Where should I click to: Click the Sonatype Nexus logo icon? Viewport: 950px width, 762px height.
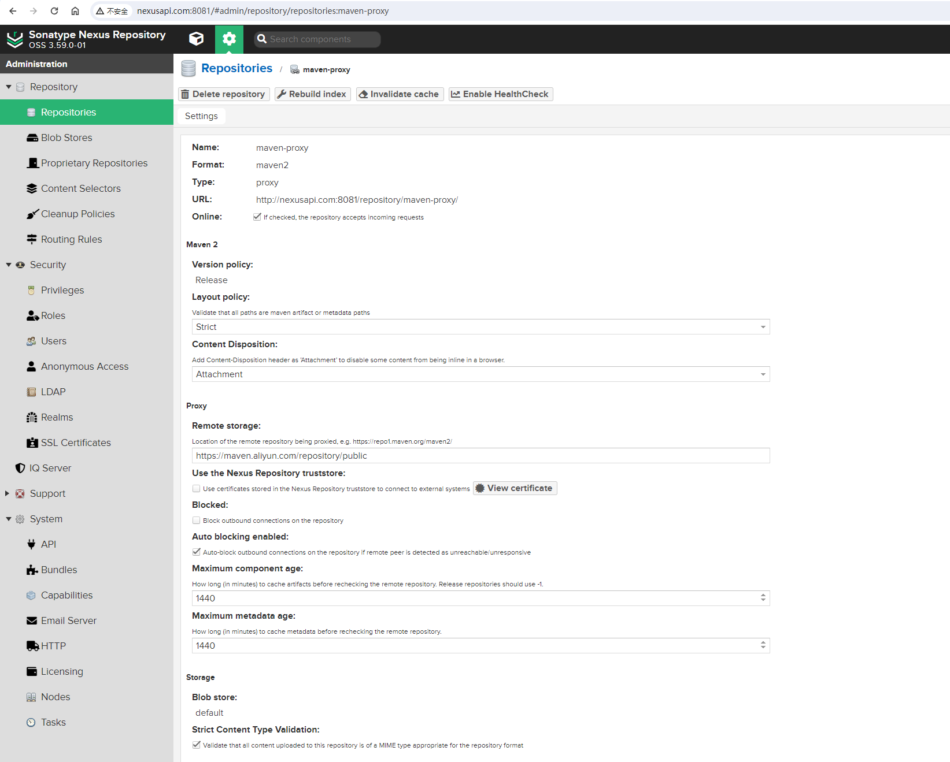[14, 39]
